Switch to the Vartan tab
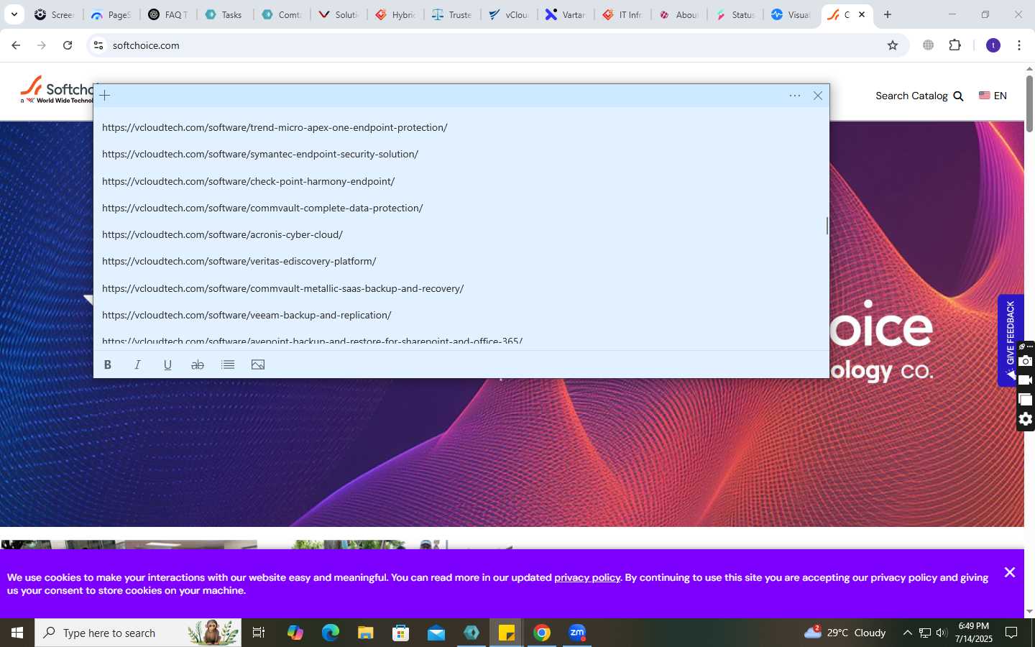Viewport: 1035px width, 647px height. point(566,14)
